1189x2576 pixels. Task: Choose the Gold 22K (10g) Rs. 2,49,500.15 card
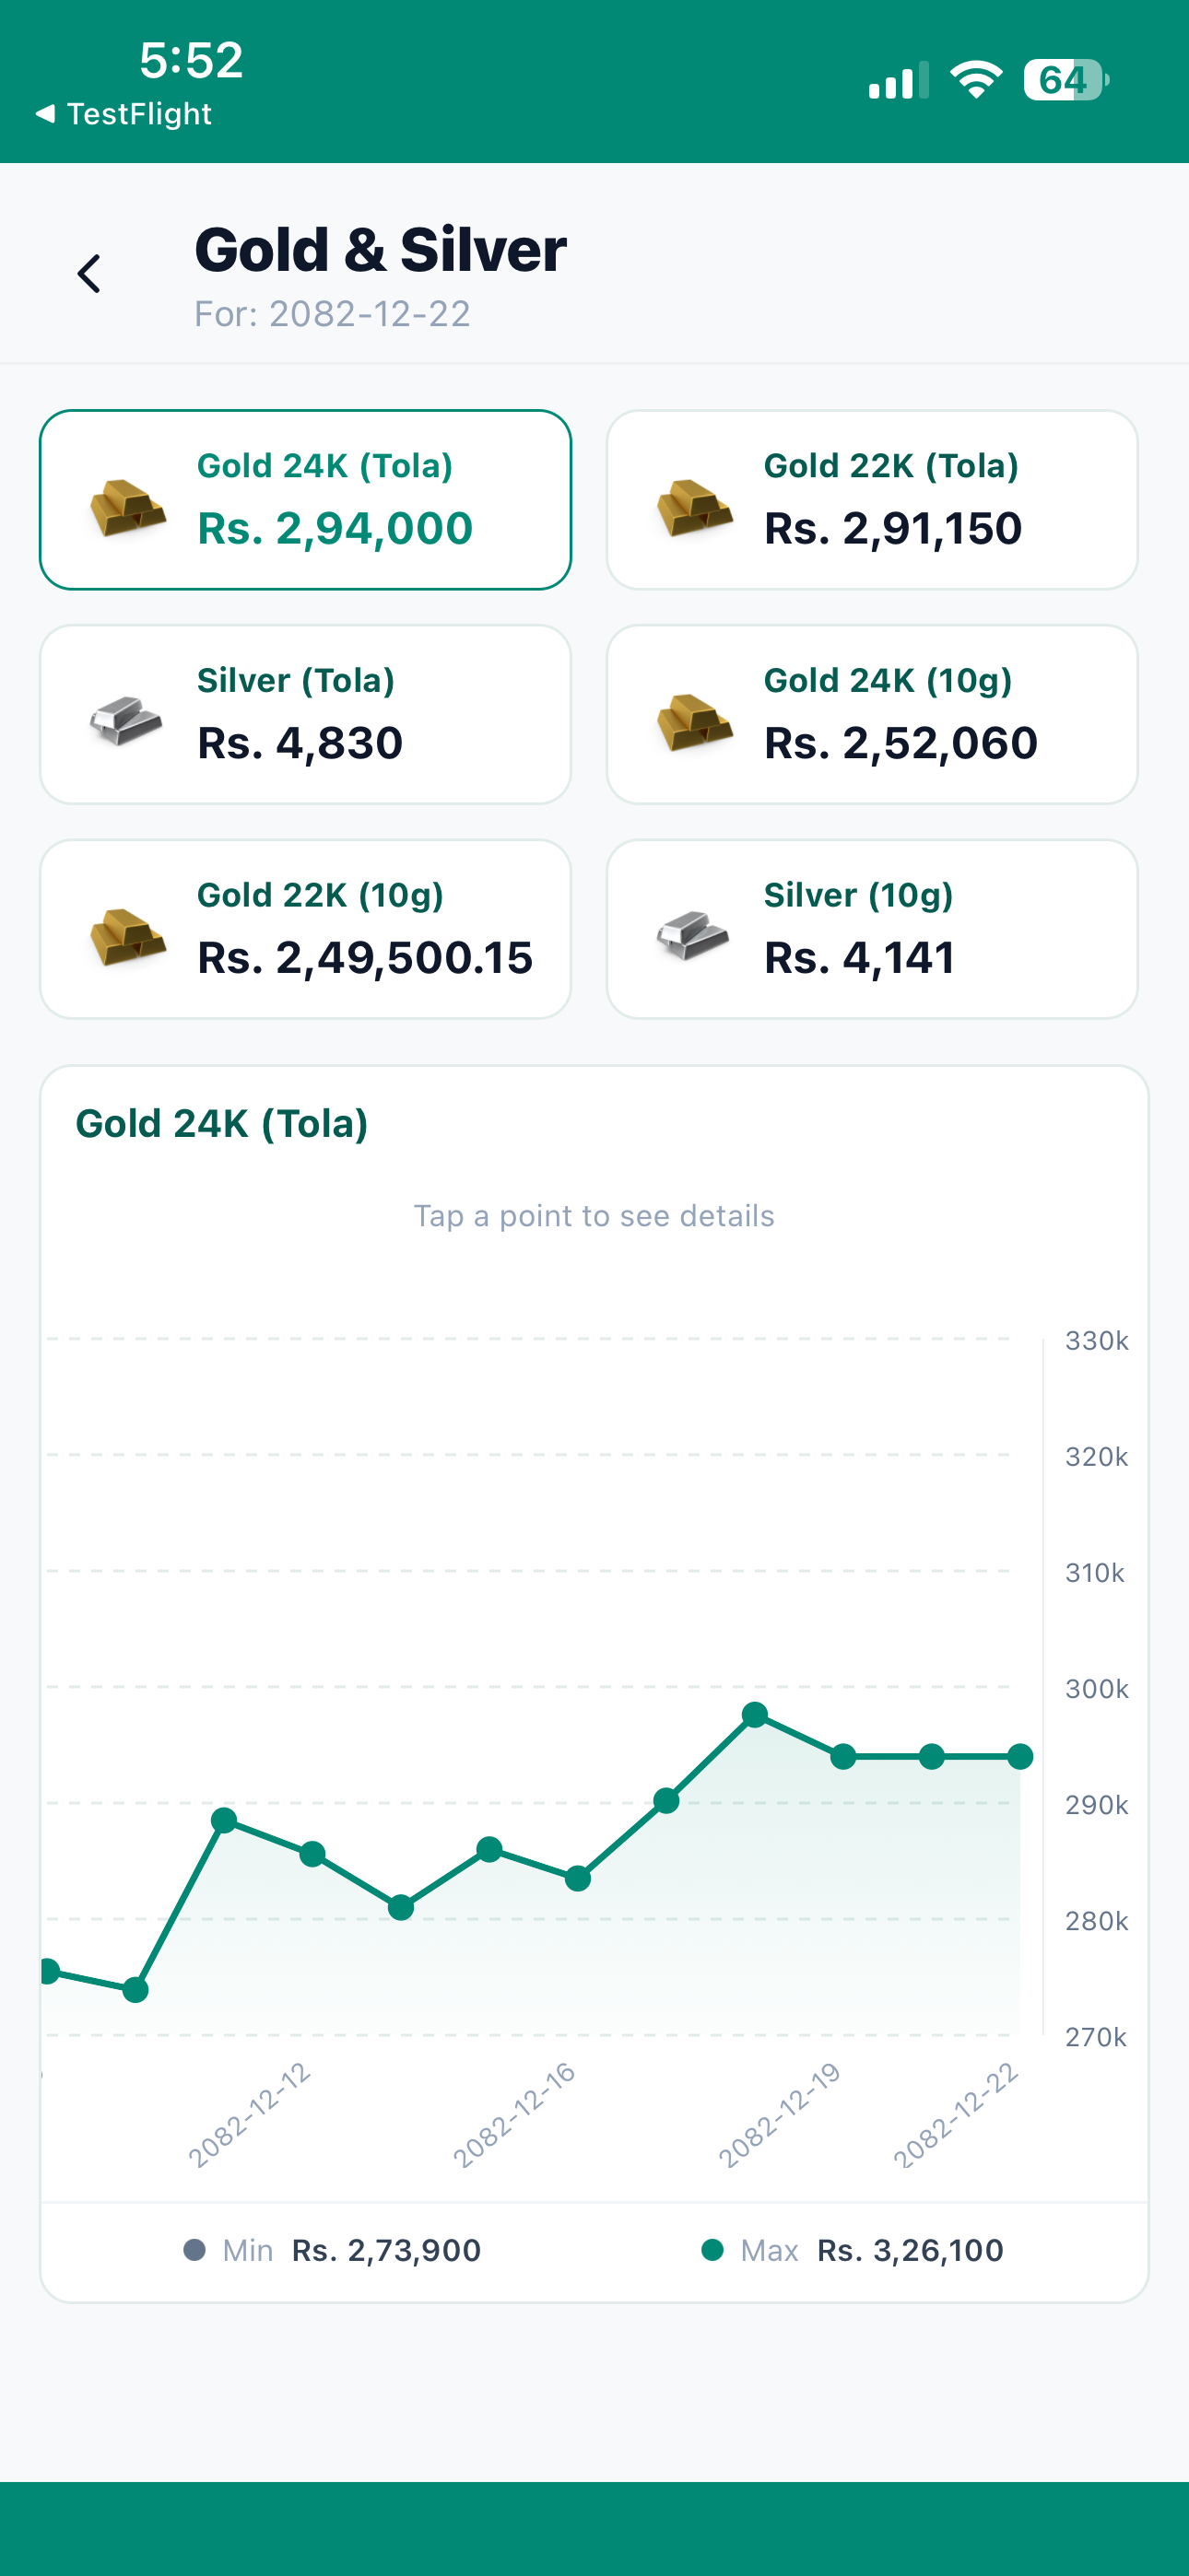(305, 929)
